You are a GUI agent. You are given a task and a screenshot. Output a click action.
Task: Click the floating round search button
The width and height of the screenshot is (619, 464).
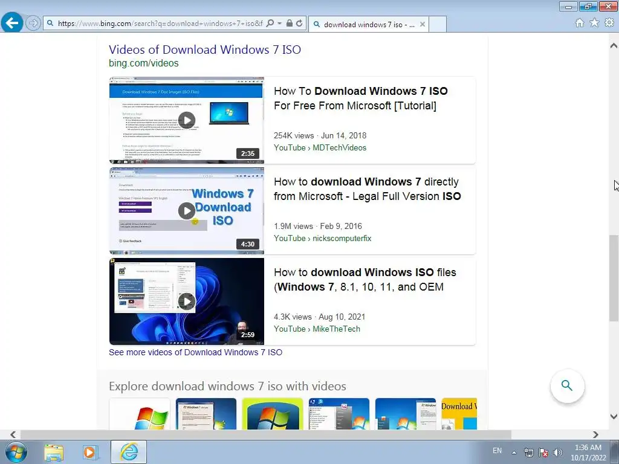pyautogui.click(x=567, y=385)
